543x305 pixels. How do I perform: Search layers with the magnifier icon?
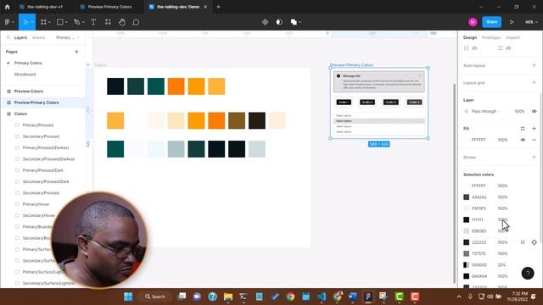(x=8, y=37)
